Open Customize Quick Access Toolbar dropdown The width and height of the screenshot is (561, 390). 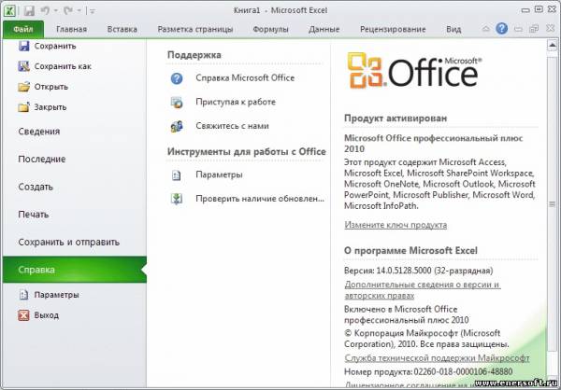point(93,11)
